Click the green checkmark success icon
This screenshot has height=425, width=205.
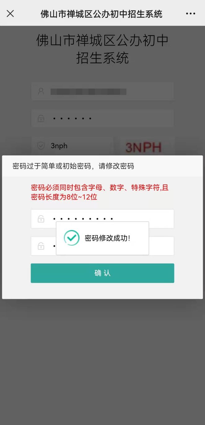click(x=72, y=238)
